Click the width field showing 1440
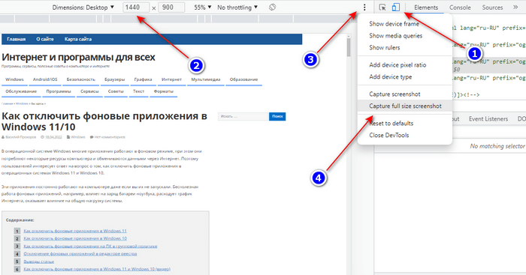 [136, 7]
